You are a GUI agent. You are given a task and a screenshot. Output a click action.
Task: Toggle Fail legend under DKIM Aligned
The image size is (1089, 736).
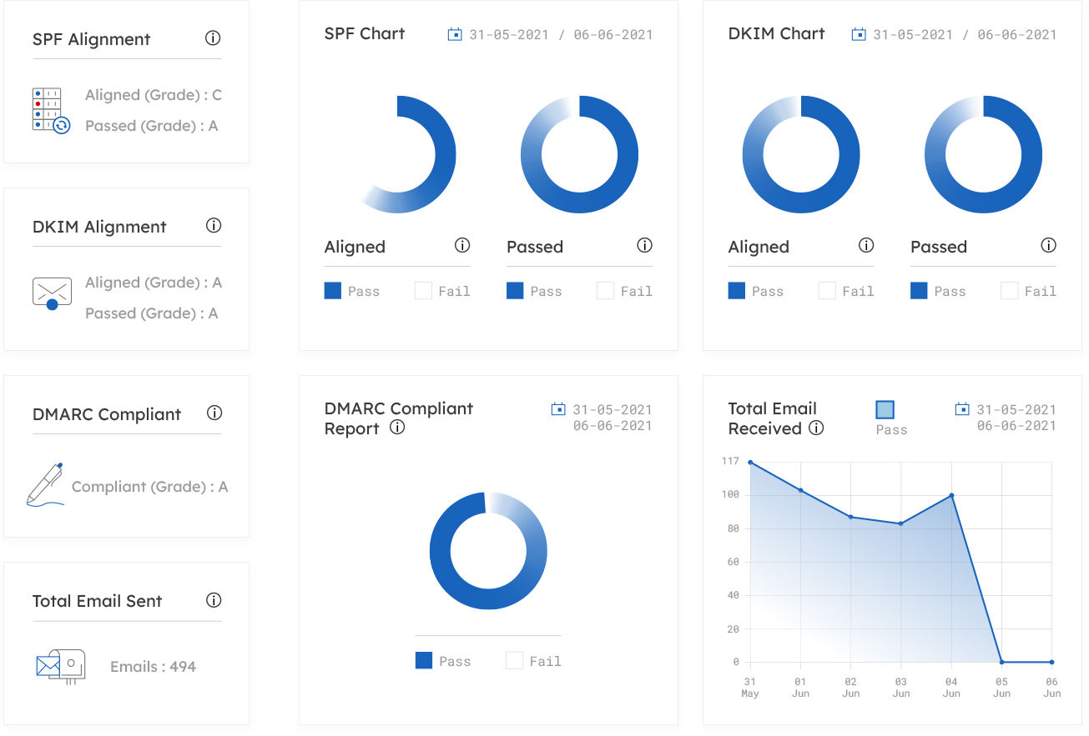pos(846,291)
